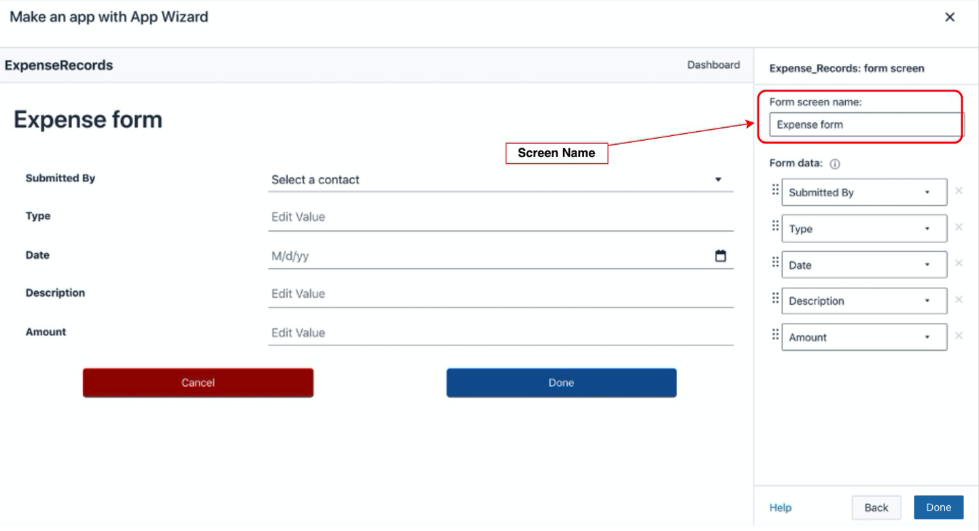Click the Date M/d/yy input field
Image resolution: width=979 pixels, height=531 pixels.
[x=500, y=256]
